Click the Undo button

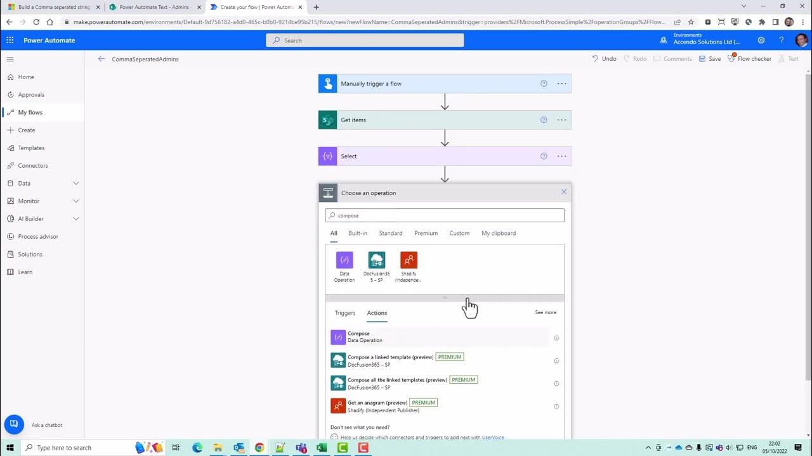[604, 59]
